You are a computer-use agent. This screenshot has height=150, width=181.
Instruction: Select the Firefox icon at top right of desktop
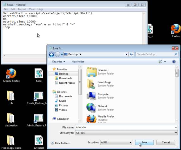[176, 31]
